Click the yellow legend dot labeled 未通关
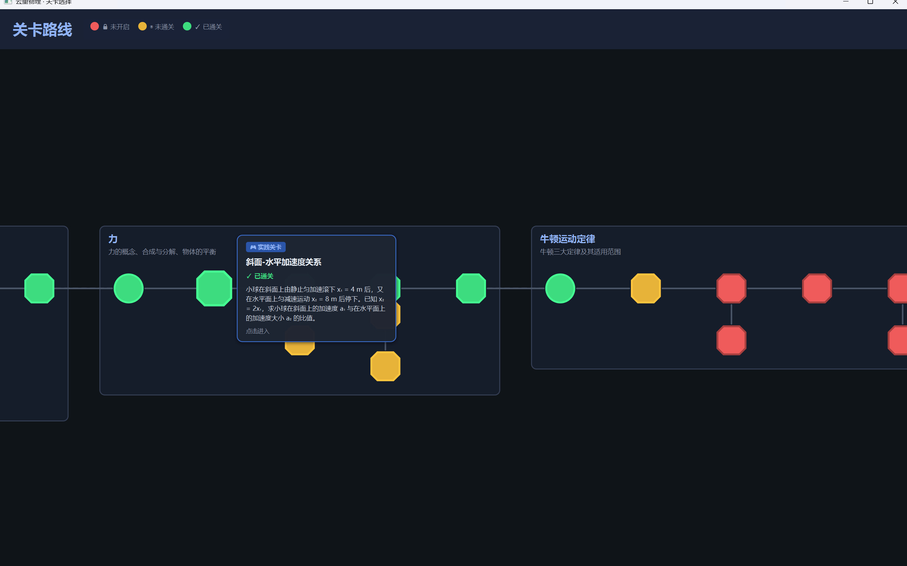This screenshot has height=566, width=907. click(142, 27)
